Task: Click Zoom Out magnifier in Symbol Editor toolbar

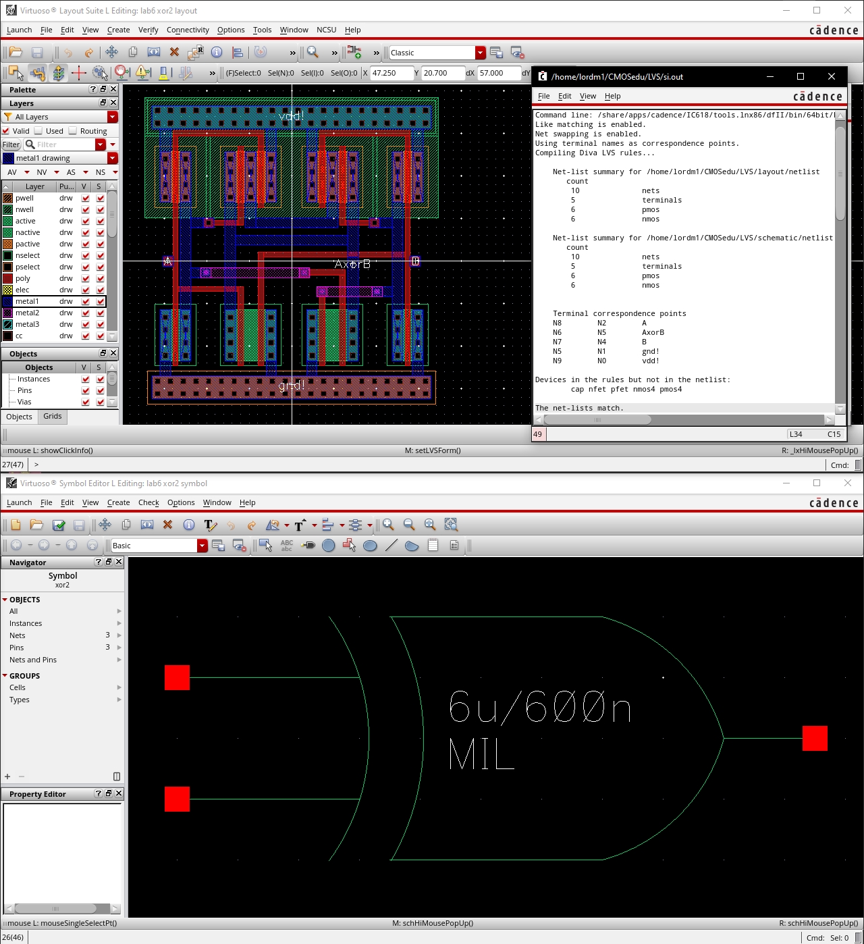Action: click(x=409, y=525)
